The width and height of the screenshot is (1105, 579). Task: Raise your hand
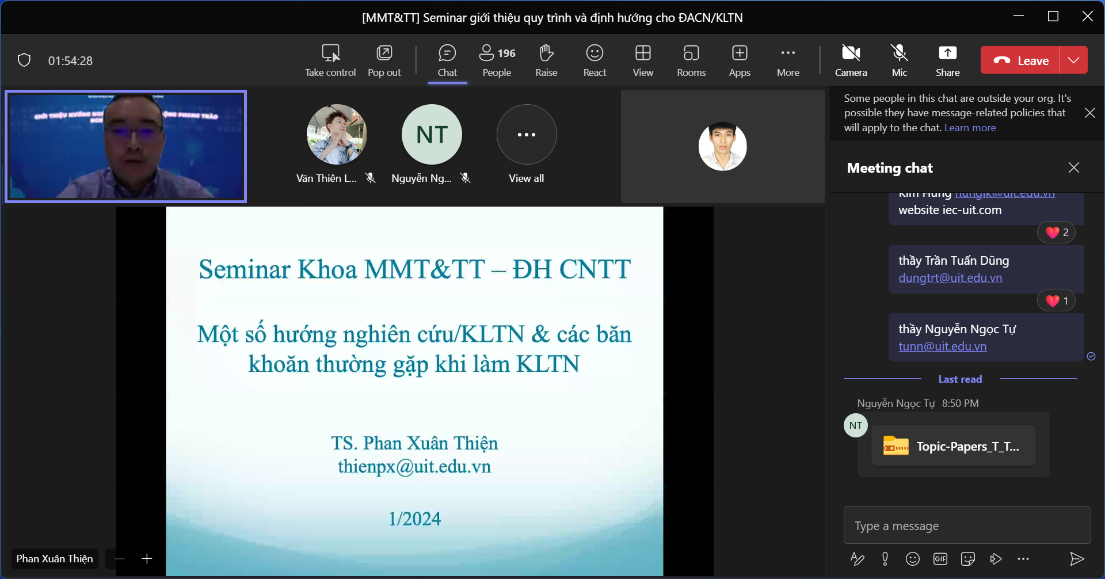tap(546, 59)
